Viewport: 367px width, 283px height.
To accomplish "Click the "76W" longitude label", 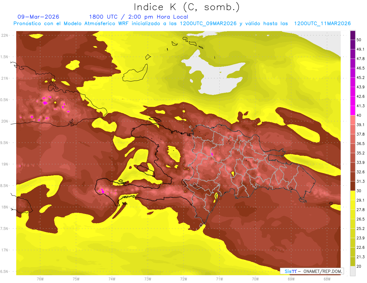I will [x=40, y=279].
